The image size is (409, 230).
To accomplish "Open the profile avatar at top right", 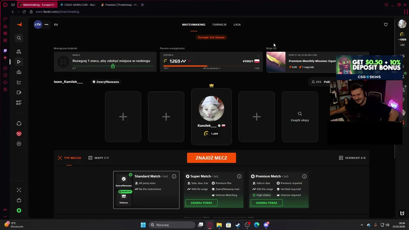I will click(x=402, y=24).
